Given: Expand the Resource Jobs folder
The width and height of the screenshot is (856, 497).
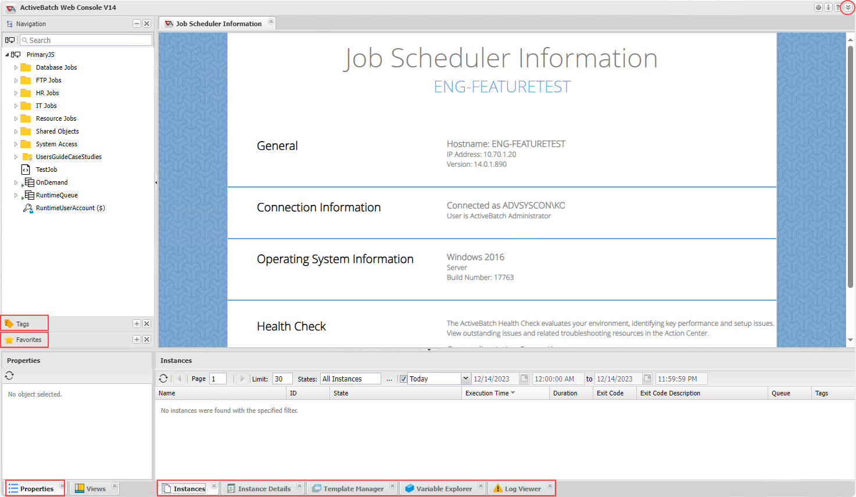Looking at the screenshot, I should (16, 118).
